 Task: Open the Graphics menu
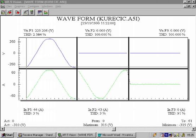point(19,6)
